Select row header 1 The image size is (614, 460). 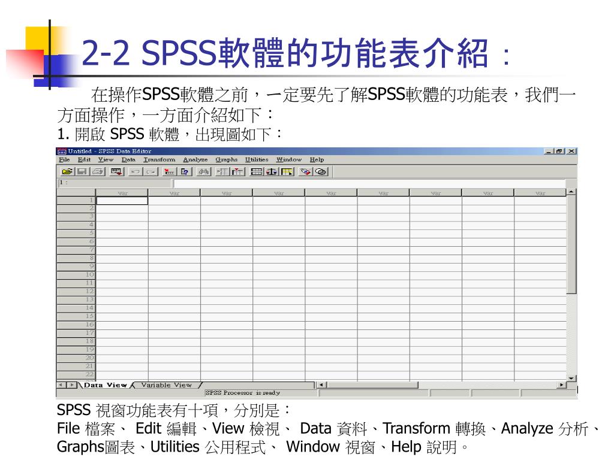tap(76, 201)
